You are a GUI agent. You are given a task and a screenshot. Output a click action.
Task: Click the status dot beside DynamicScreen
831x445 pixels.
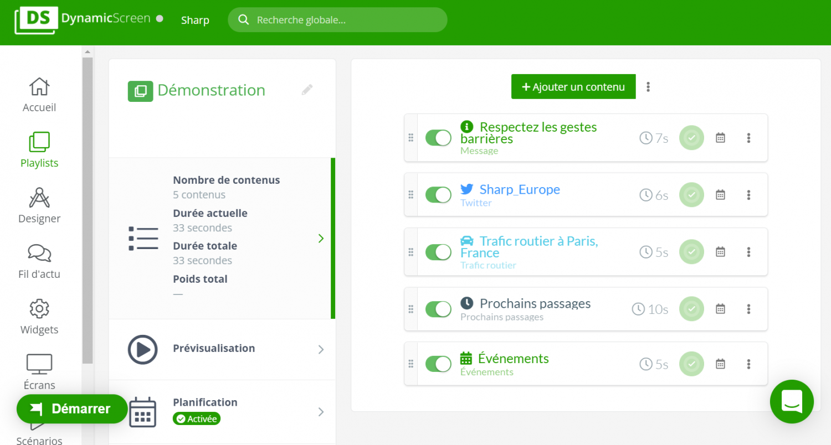pyautogui.click(x=160, y=18)
